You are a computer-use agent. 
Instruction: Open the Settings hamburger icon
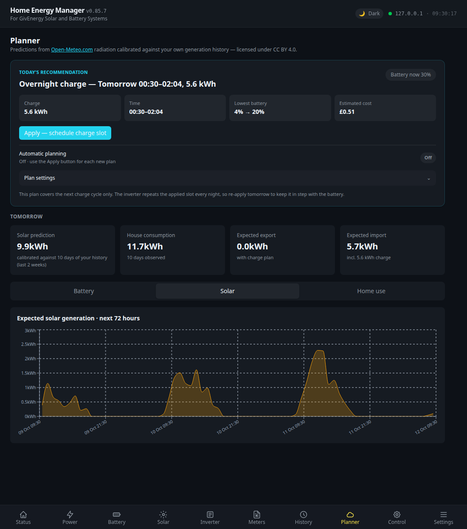coord(444,515)
